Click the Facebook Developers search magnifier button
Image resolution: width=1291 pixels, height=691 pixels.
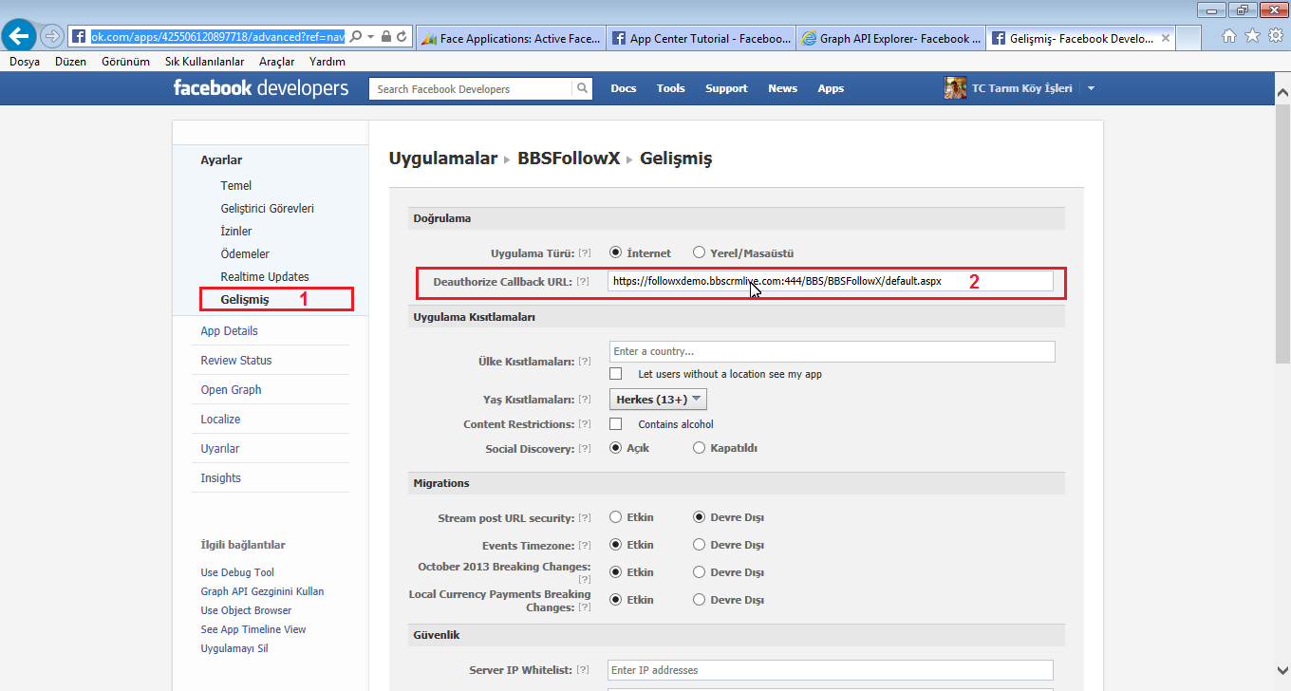pos(584,88)
